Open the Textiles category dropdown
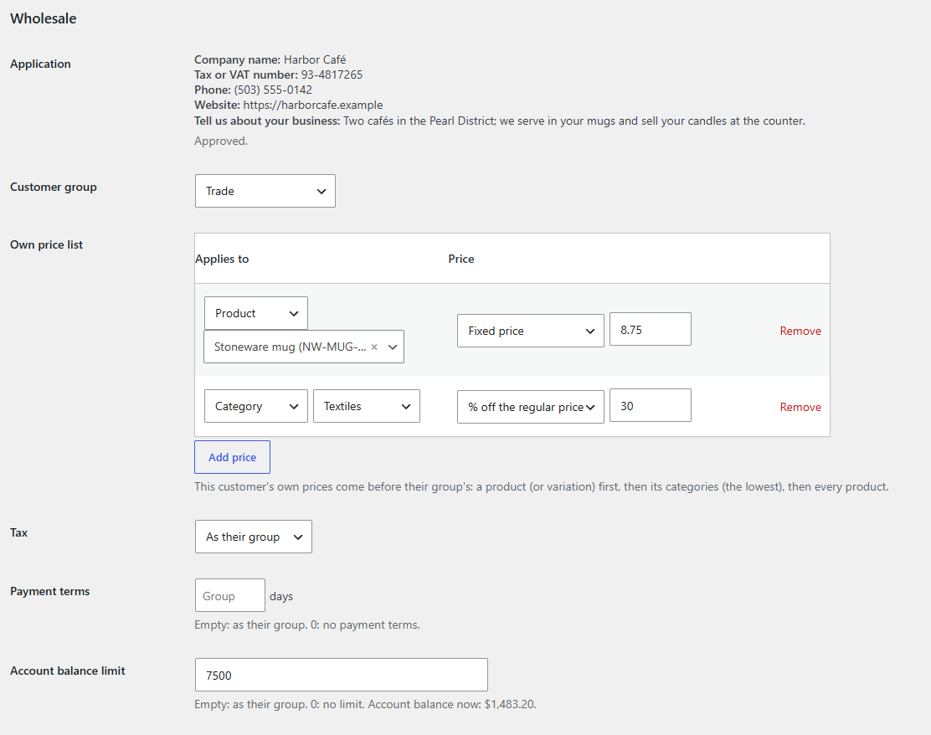This screenshot has width=931, height=735. [367, 406]
